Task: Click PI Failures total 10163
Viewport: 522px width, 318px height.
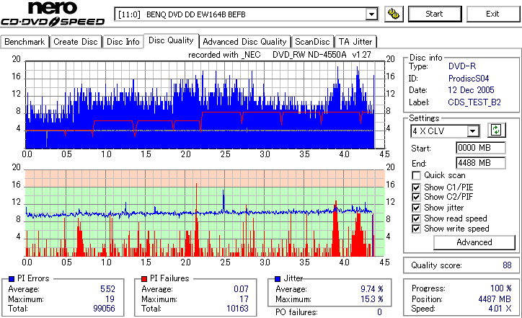Action: click(237, 309)
